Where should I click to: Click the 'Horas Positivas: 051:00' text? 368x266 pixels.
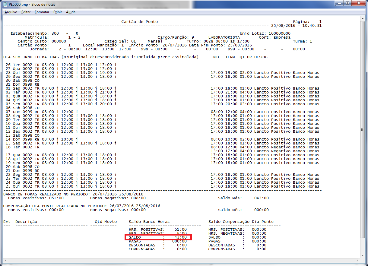36,198
